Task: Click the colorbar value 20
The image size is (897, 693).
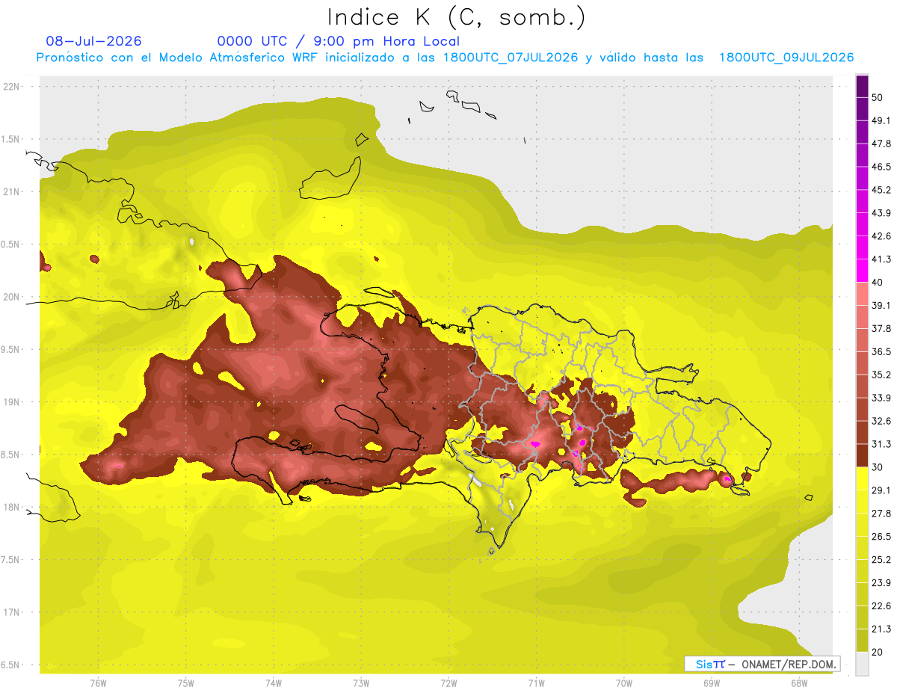Action: click(x=878, y=652)
